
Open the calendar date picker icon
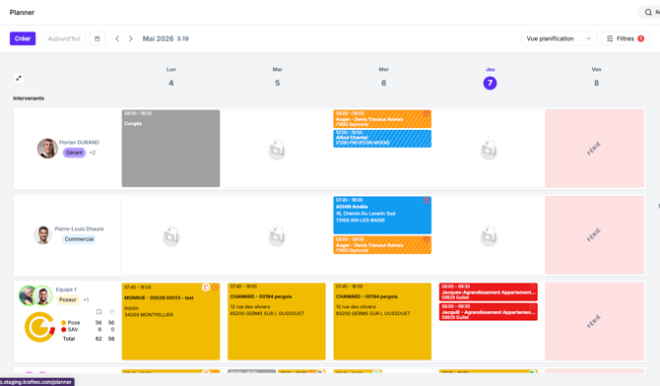(98, 38)
